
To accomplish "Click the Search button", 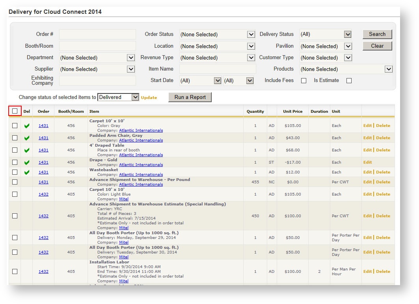I will [x=377, y=34].
